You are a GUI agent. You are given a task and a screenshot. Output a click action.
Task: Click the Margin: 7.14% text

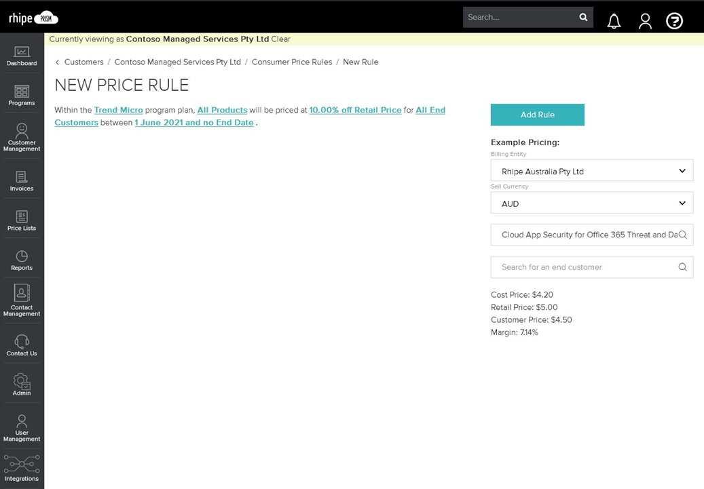pyautogui.click(x=514, y=332)
